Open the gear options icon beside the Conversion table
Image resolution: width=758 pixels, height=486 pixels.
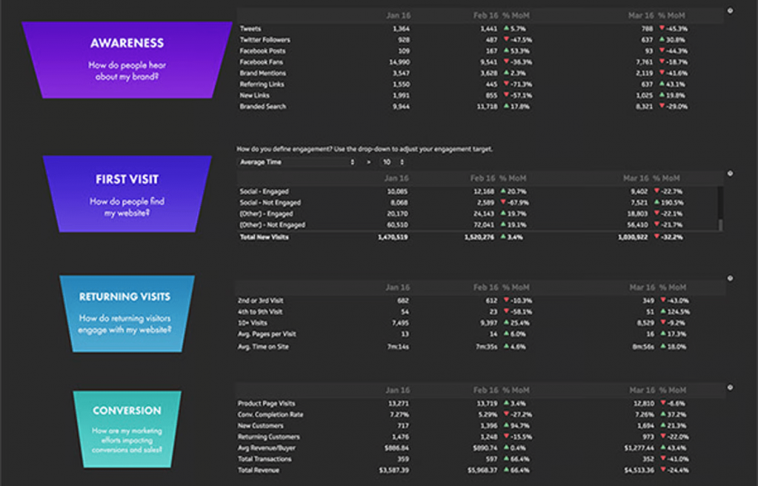pos(731,387)
